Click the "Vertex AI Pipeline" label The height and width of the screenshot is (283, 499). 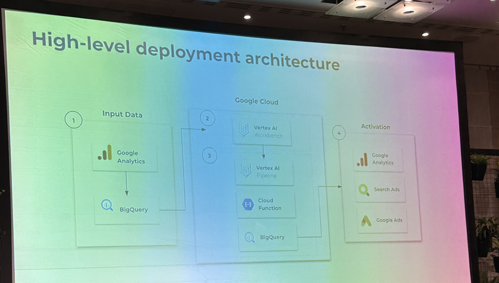[x=268, y=172]
